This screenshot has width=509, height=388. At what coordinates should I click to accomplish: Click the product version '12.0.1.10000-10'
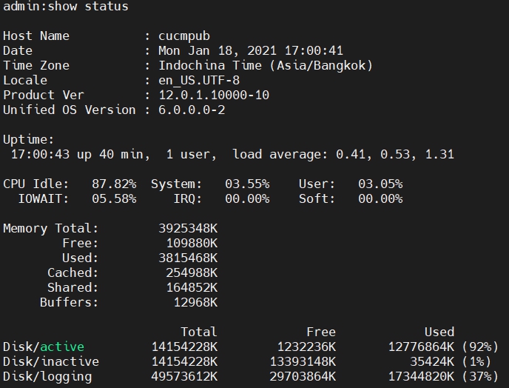[x=214, y=96]
